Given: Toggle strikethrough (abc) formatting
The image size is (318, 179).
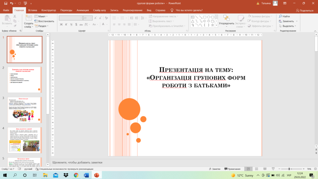Looking at the screenshot, I should [81, 24].
